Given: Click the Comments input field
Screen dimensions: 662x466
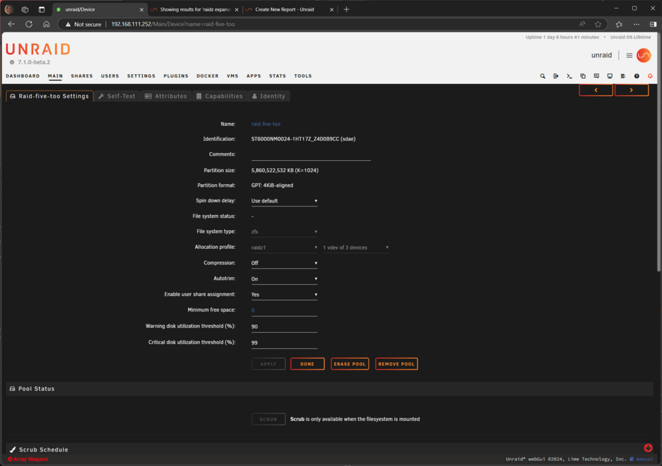Looking at the screenshot, I should click(310, 155).
